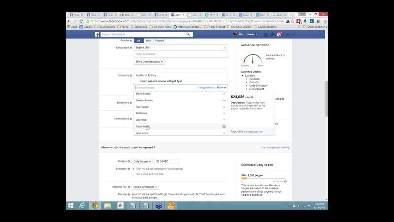Click the Optimize For info icon

click(129, 187)
